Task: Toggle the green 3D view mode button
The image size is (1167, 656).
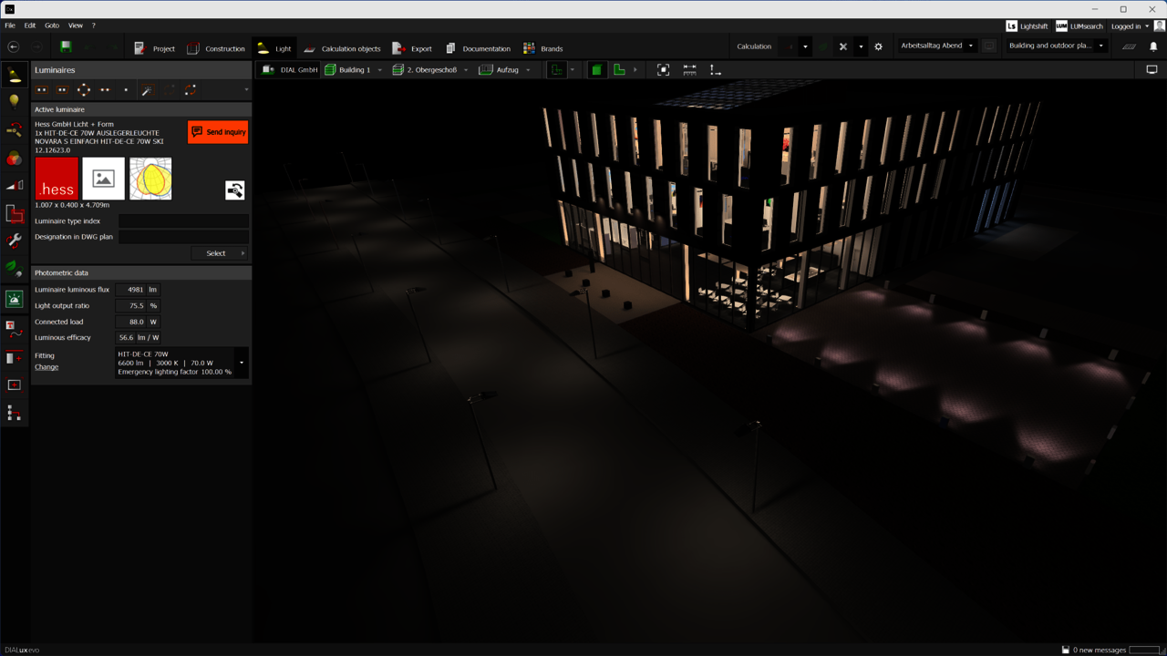Action: 596,70
